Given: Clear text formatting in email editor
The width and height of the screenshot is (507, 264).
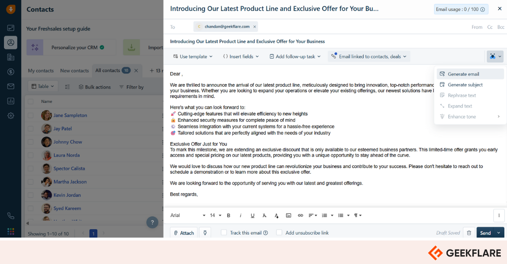Looking at the screenshot, I should (x=265, y=215).
